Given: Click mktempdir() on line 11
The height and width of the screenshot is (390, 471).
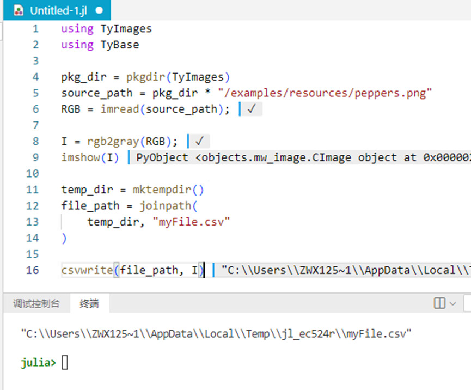Looking at the screenshot, I should coord(168,190).
